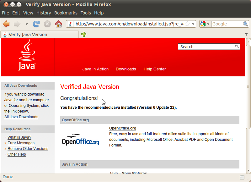Click the vertical scrollbar thumb
The width and height of the screenshot is (251, 182).
click(x=248, y=86)
